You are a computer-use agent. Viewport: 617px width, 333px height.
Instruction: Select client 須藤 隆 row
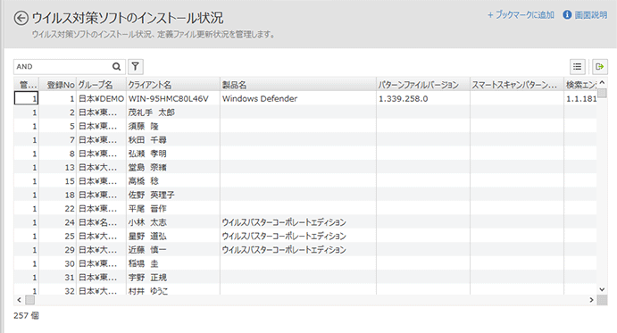click(x=172, y=127)
